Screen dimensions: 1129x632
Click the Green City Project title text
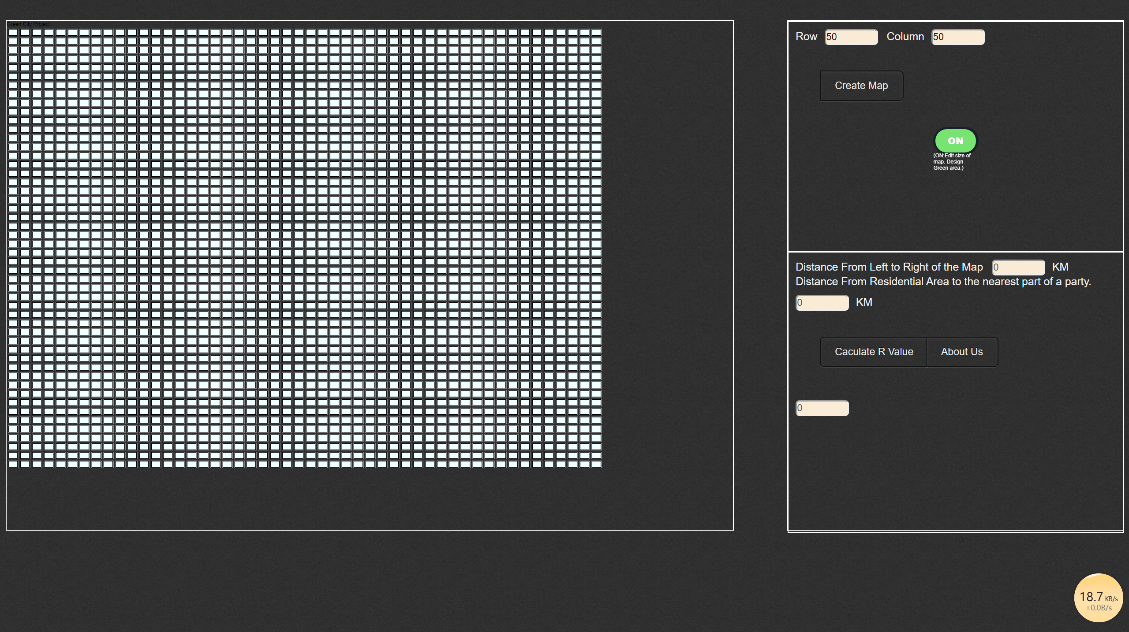pos(29,24)
